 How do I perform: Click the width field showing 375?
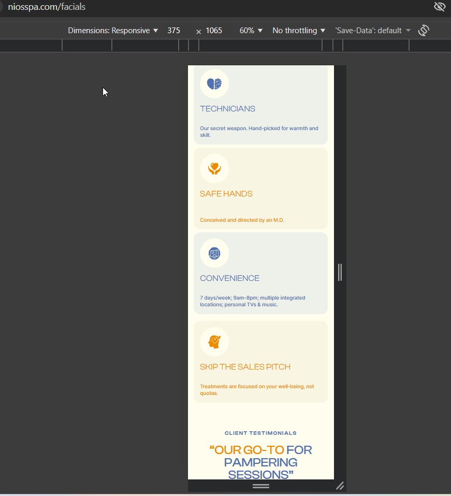click(x=174, y=31)
